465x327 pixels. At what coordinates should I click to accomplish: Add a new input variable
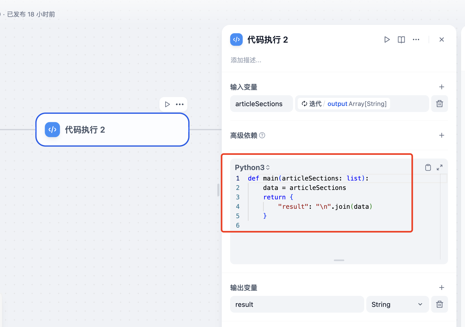coord(441,87)
